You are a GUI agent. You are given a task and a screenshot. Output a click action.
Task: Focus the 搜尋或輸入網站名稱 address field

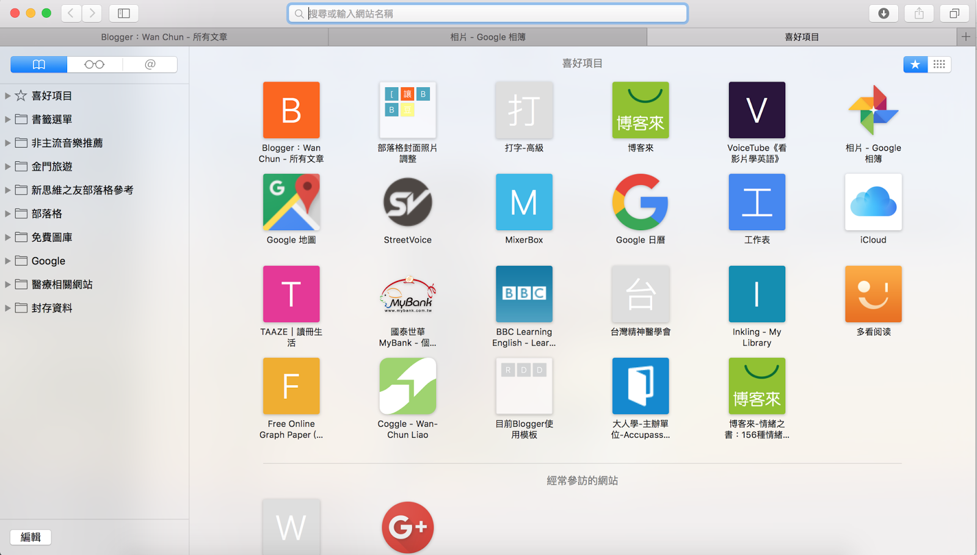[488, 13]
